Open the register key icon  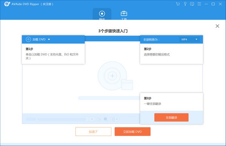click(185, 4)
